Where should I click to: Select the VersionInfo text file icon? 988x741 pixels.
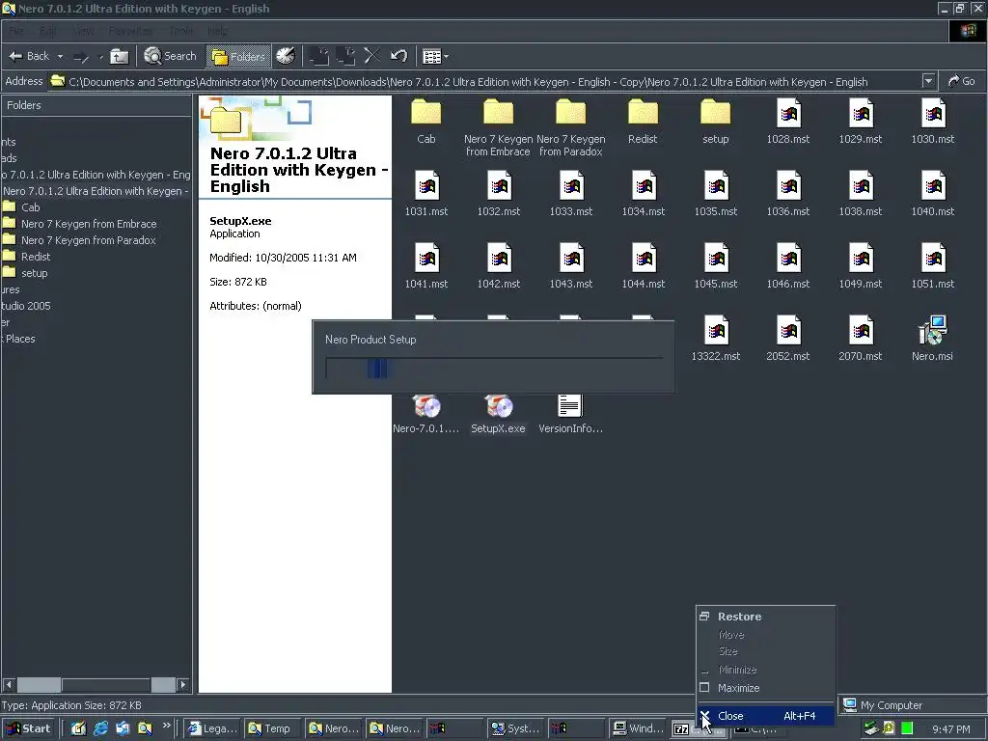coord(569,406)
